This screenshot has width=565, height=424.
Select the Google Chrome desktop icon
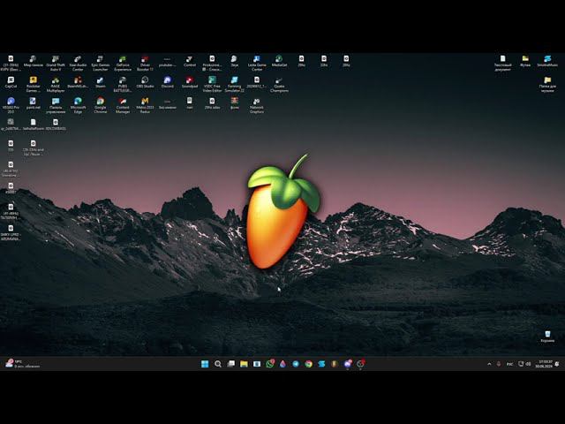(100, 105)
